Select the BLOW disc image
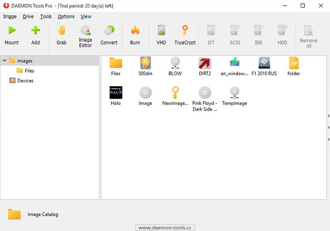Screen dimensions: 330x231 [175, 66]
